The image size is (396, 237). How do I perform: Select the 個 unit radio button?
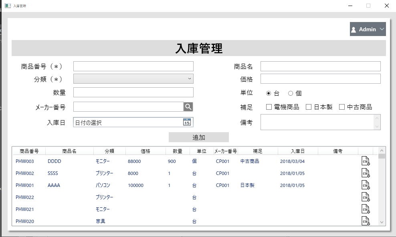(x=291, y=93)
